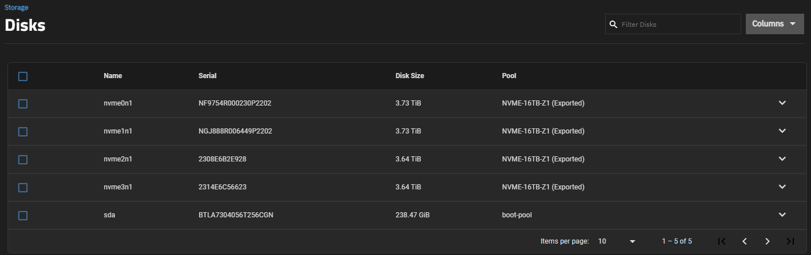Expand the sda boot-pool disk row
811x255 pixels.
point(782,214)
